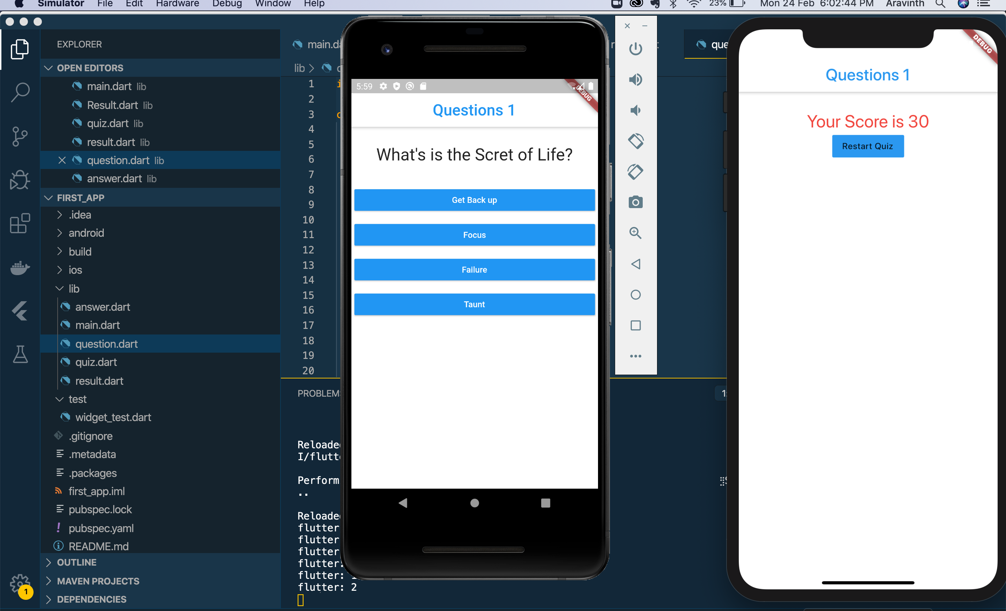The width and height of the screenshot is (1006, 611).
Task: Click the emulator power button
Action: coord(635,49)
